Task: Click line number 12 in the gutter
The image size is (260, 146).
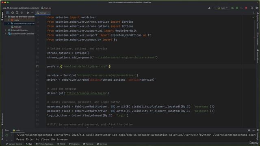Action: coord(37,67)
